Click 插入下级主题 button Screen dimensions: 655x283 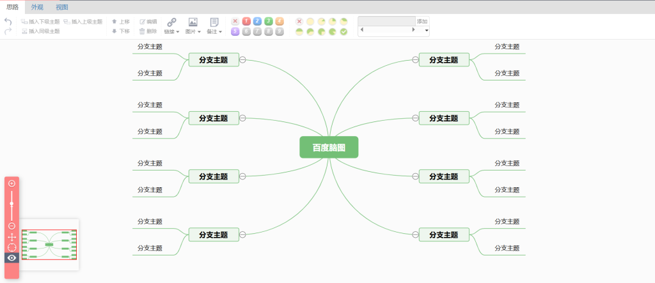[40, 22]
